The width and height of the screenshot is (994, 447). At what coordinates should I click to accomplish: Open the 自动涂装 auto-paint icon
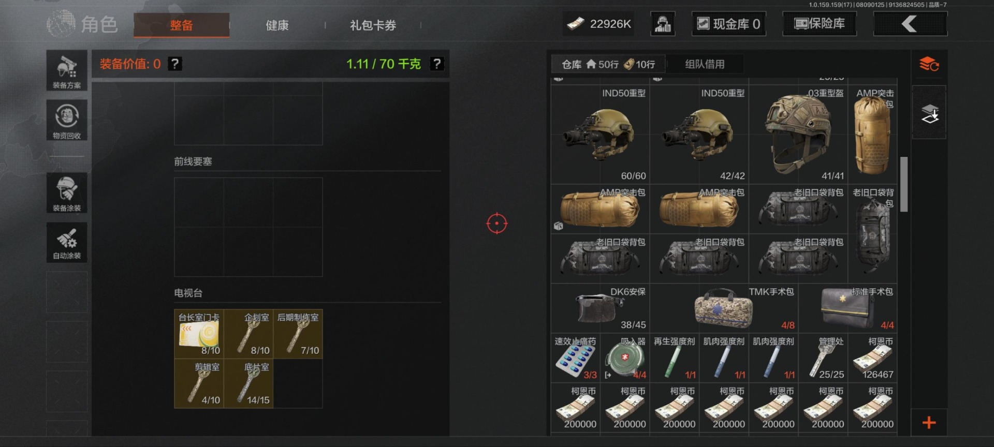point(67,243)
